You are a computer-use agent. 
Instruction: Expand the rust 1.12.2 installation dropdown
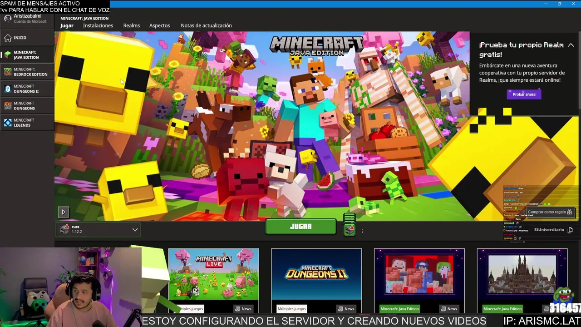click(98, 230)
